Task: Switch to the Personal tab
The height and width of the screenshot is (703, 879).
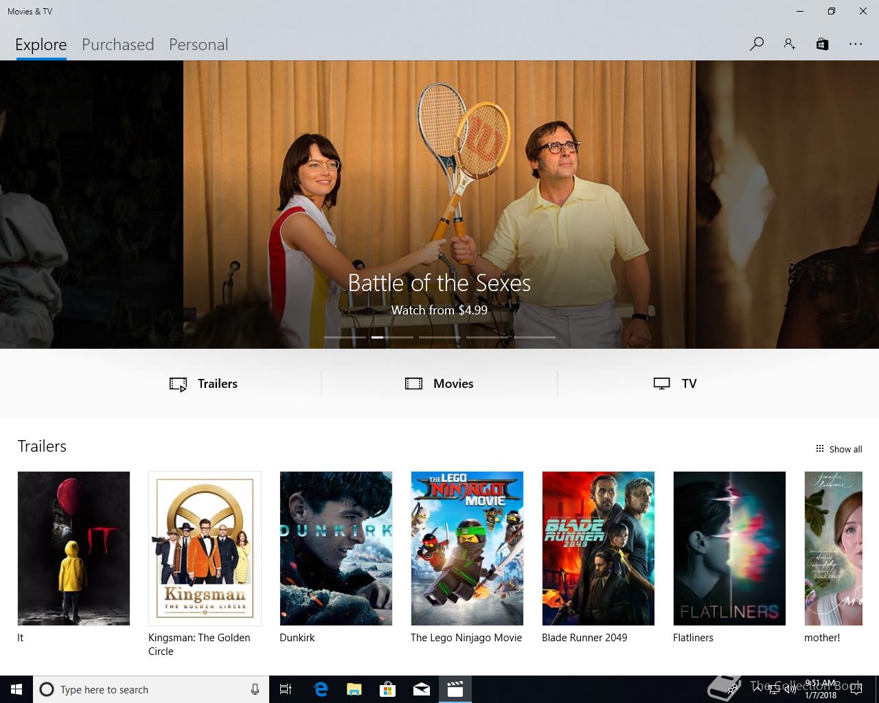Action: click(198, 45)
